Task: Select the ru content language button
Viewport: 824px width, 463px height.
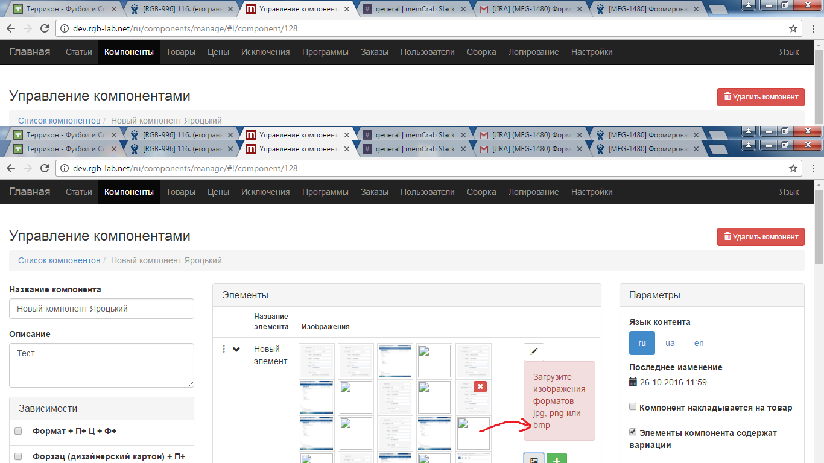Action: coord(642,343)
